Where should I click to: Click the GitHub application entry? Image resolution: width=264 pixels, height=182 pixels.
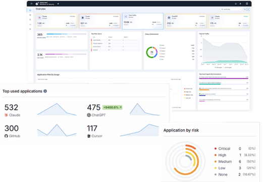[12, 136]
